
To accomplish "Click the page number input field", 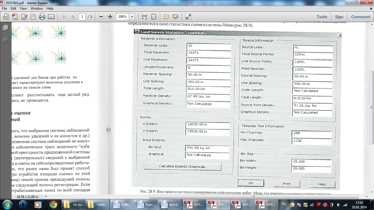I will 82,17.
